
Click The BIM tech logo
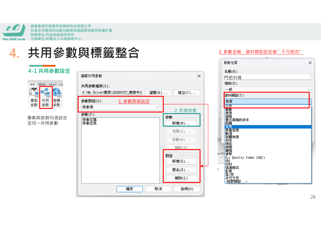click(14, 32)
